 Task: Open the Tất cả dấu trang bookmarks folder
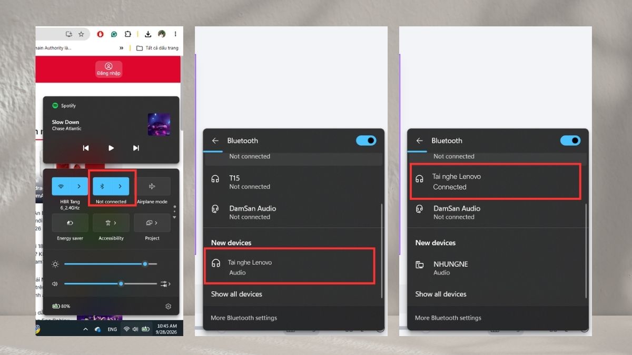point(157,48)
